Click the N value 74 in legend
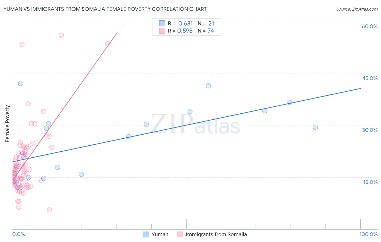Image resolution: width=381 pixels, height=242 pixels. [211, 31]
